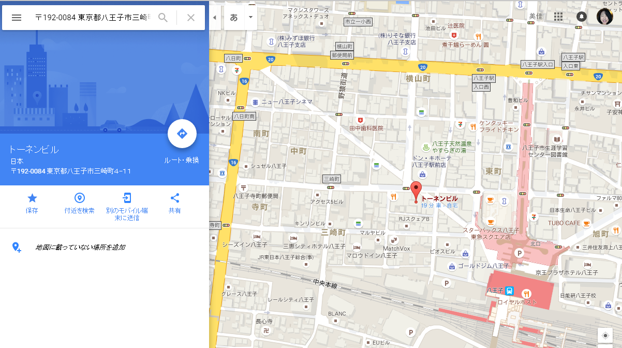Click the share icon

tap(175, 198)
